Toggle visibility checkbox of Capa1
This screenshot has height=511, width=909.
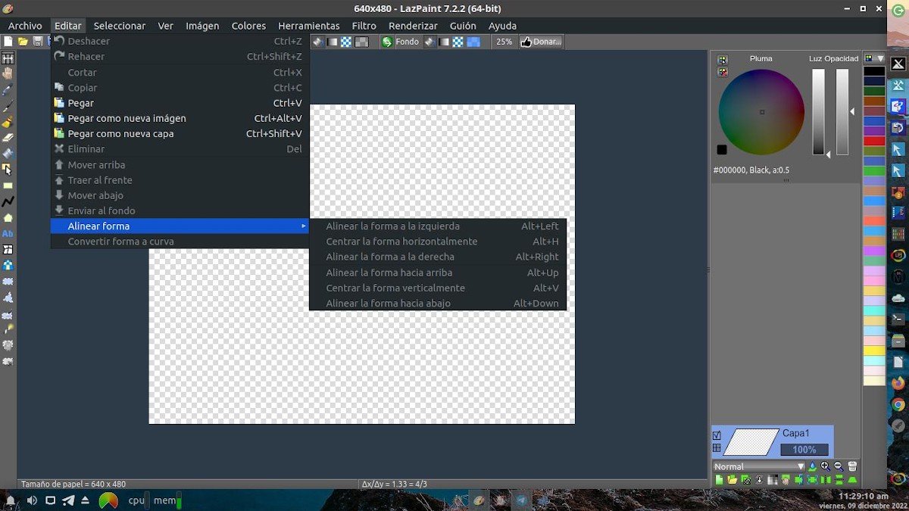point(717,435)
